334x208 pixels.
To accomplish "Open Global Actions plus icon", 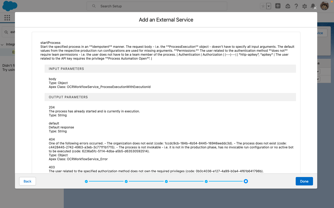I will tap(278, 6).
